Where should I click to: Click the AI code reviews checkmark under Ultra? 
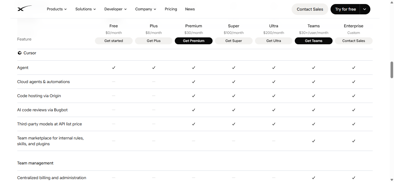point(274,110)
